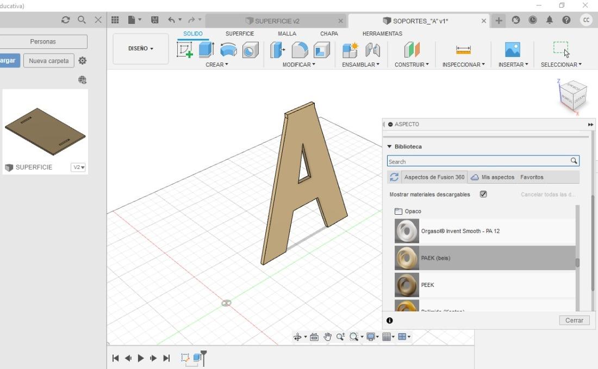598x369 pixels.
Task: Pick the Hole tool icon
Action: point(250,50)
